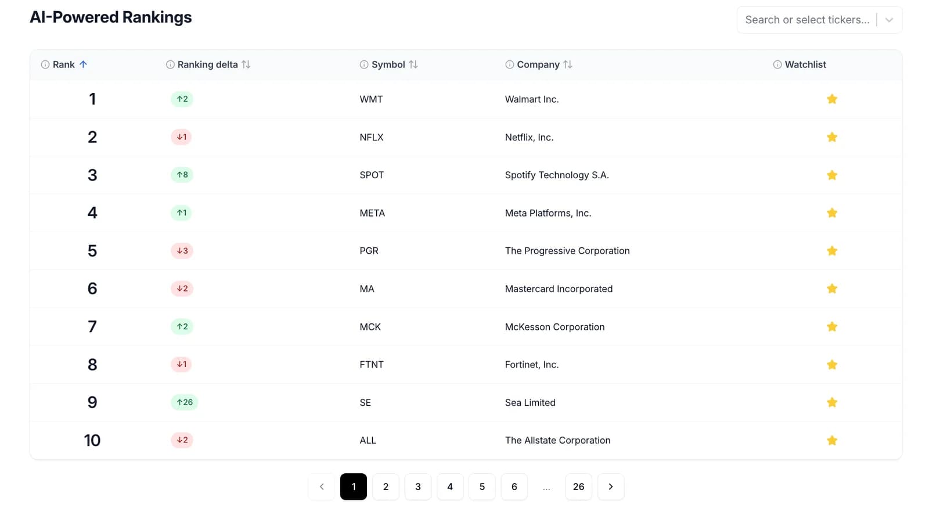Click the up 2 delta badge for WMT
929x508 pixels.
click(182, 99)
